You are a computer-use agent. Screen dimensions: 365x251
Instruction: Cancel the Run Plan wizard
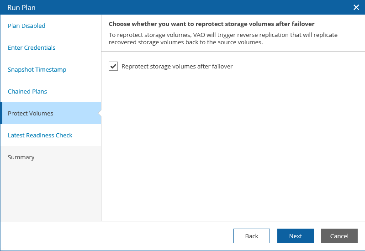[339, 236]
